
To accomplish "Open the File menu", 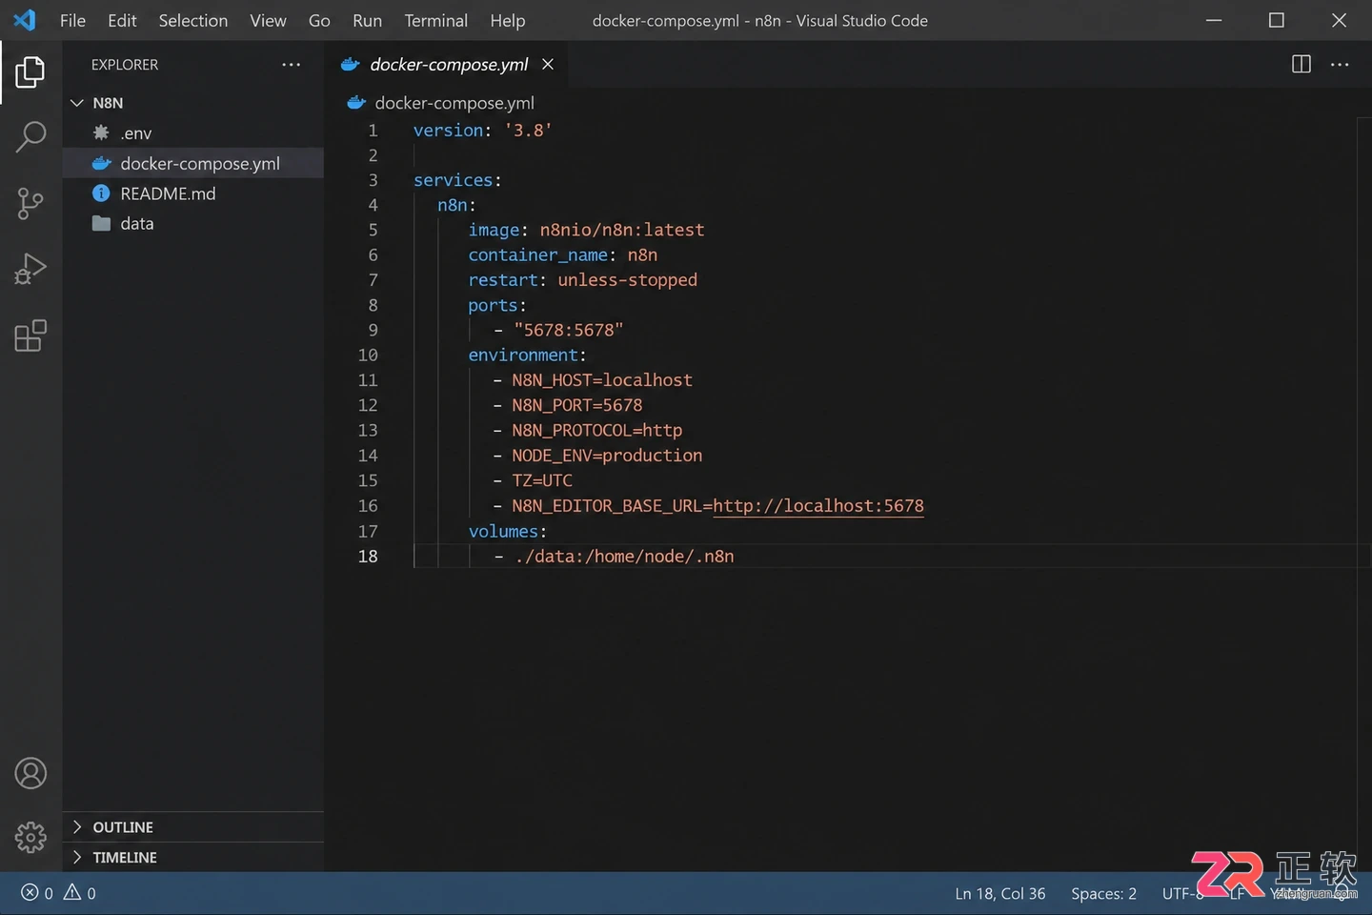I will coord(72,20).
